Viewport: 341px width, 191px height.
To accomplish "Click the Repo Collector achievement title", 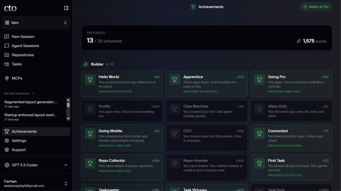I will pos(112,161).
